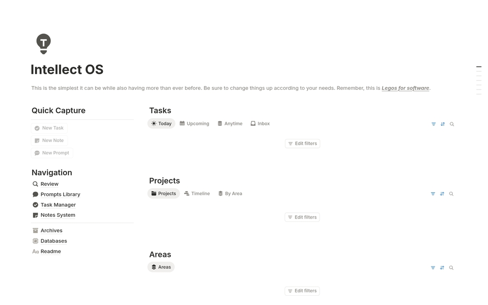The width and height of the screenshot is (488, 305).
Task: Switch to the Upcoming tasks tab
Action: (x=194, y=124)
